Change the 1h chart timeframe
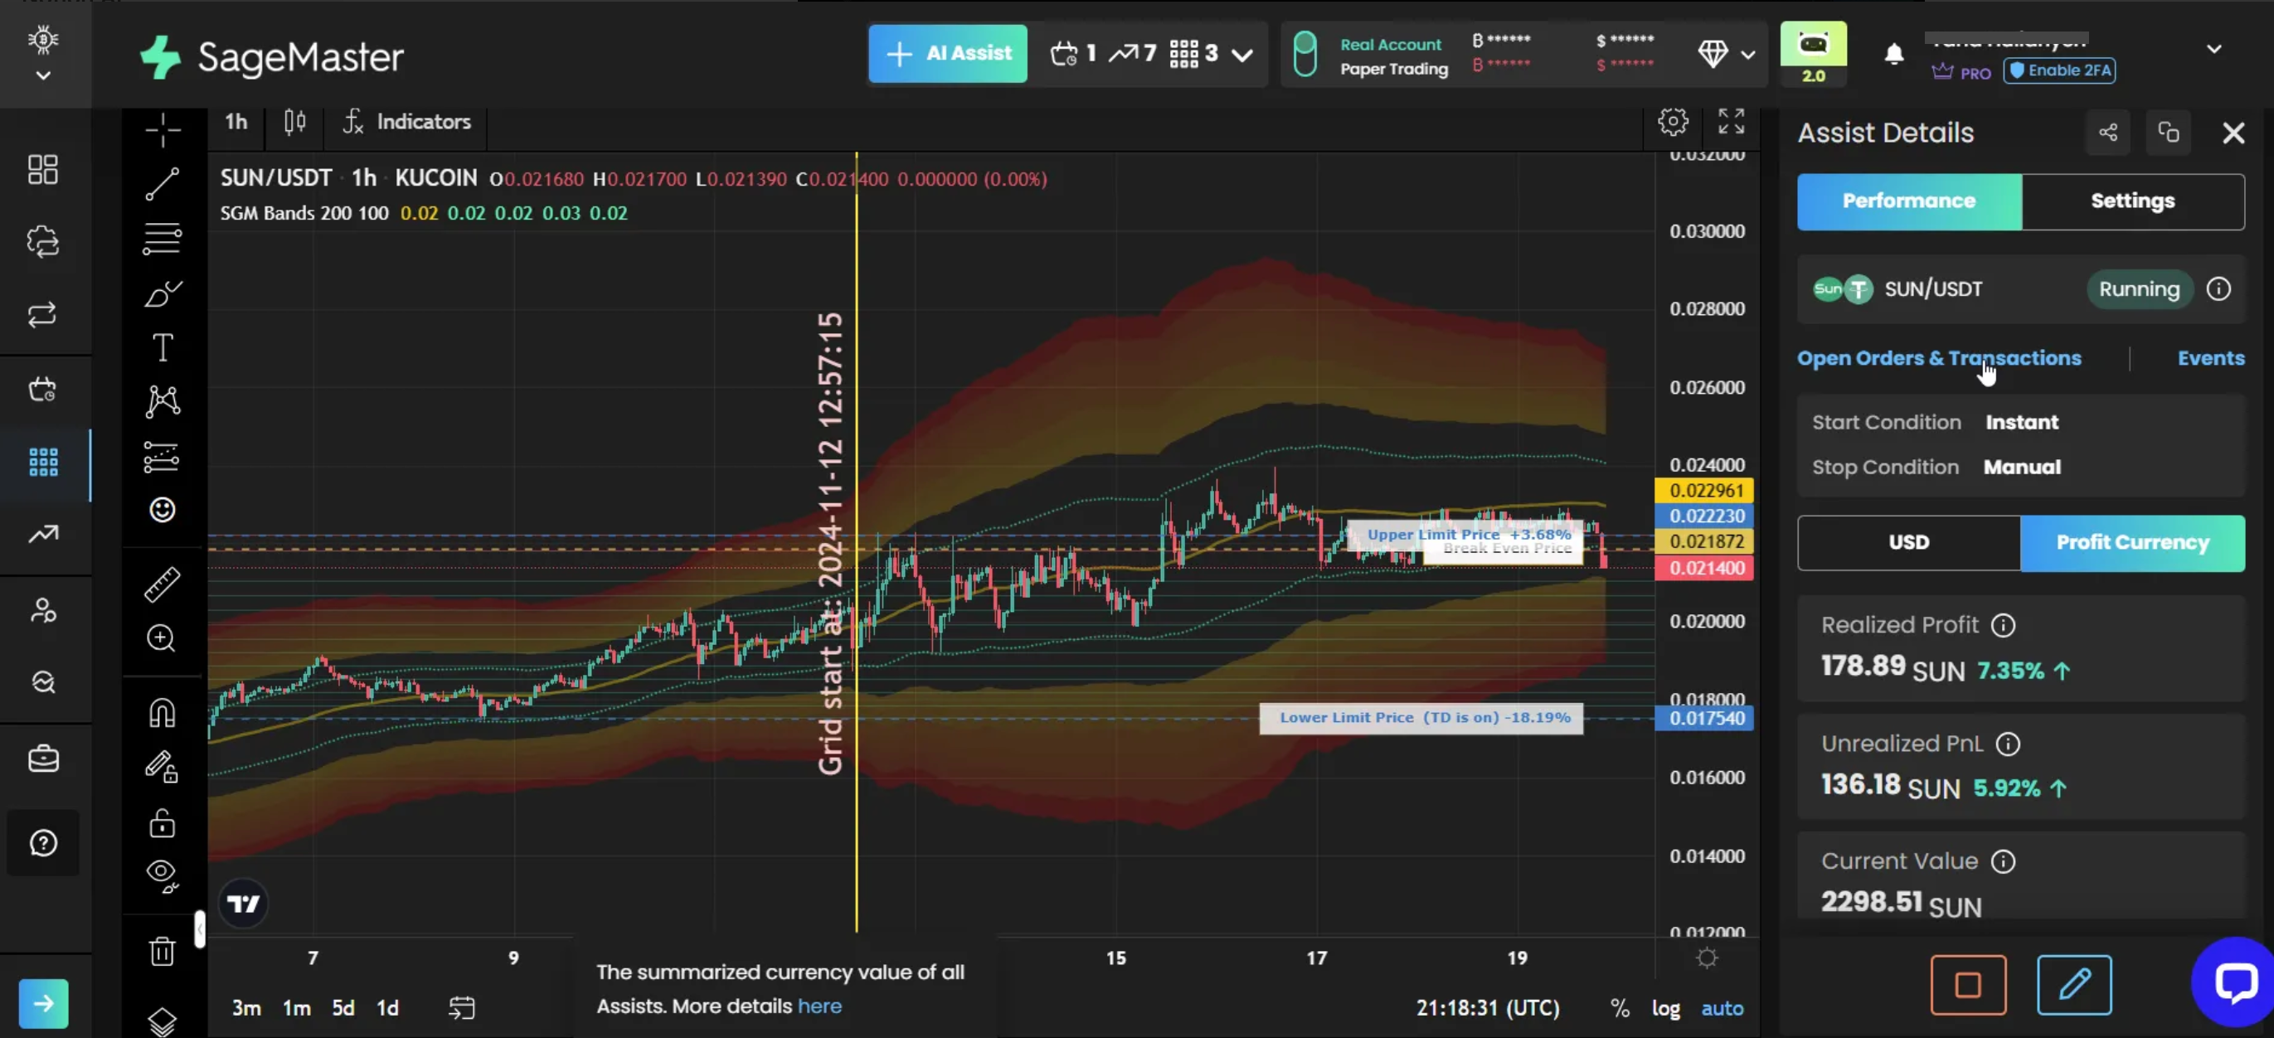The image size is (2274, 1038). click(236, 122)
